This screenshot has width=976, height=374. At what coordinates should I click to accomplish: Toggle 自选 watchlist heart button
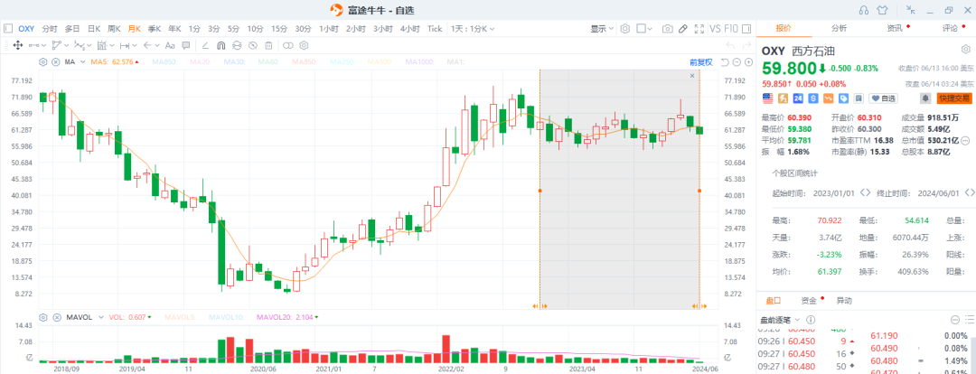coord(884,98)
